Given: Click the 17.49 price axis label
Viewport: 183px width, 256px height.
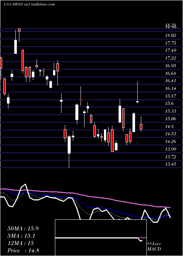Looking at the screenshot, I should 171,50.
